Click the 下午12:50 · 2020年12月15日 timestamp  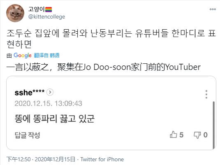pos(41,159)
